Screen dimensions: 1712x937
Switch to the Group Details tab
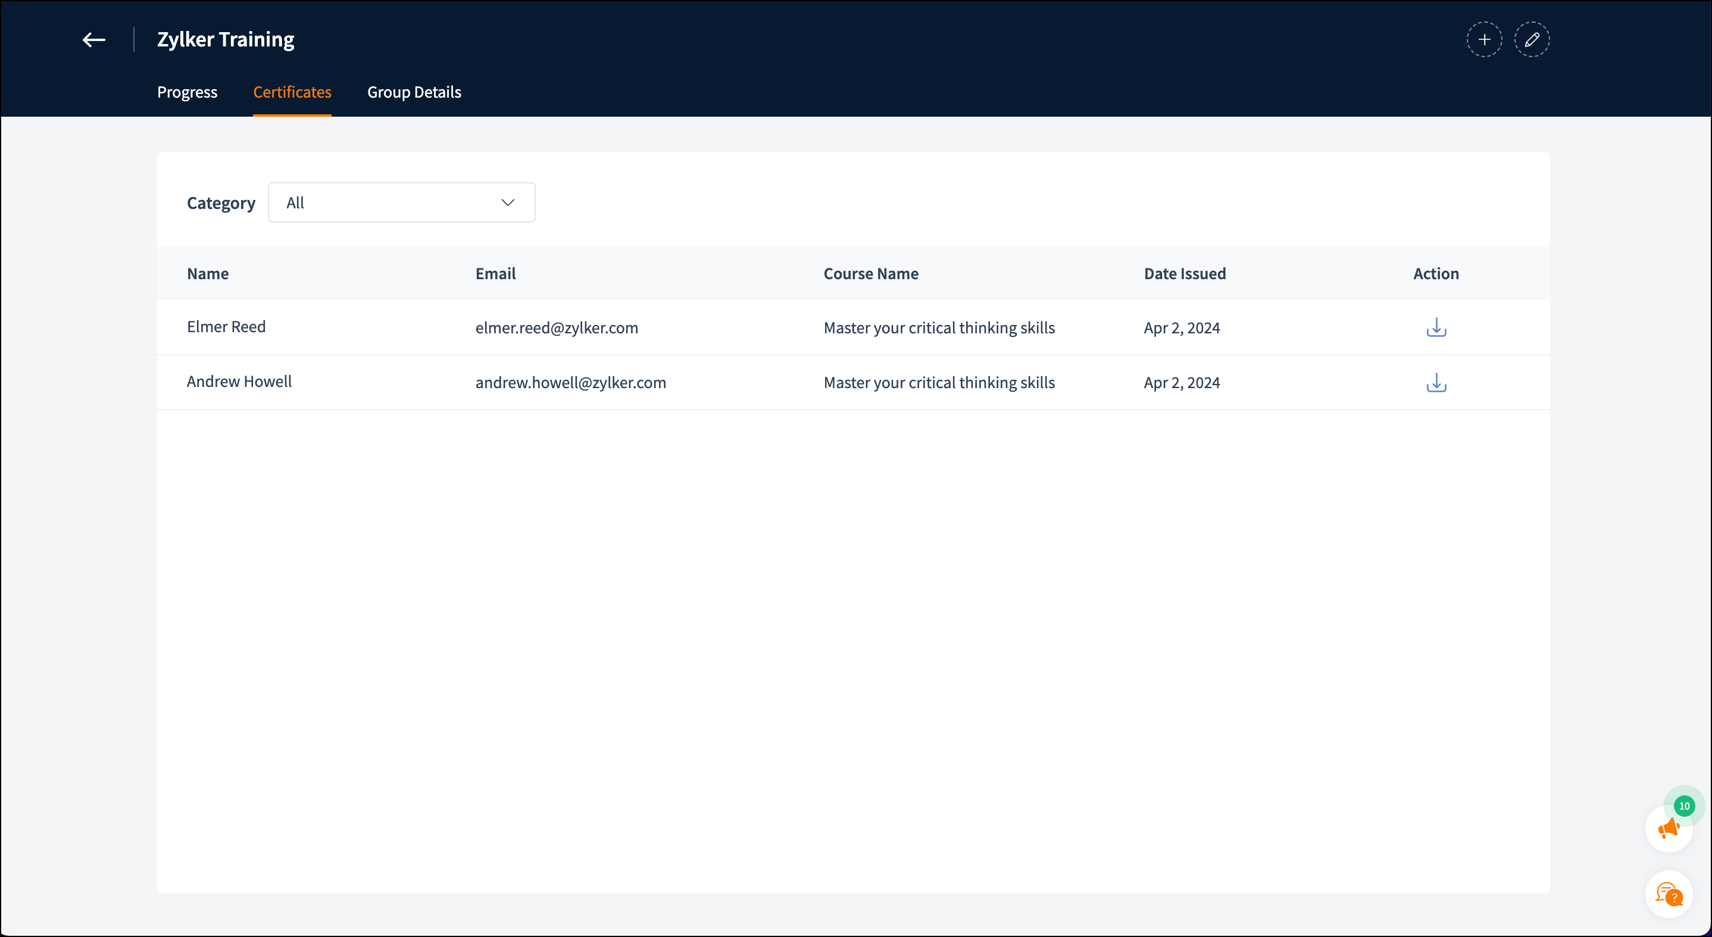(414, 92)
